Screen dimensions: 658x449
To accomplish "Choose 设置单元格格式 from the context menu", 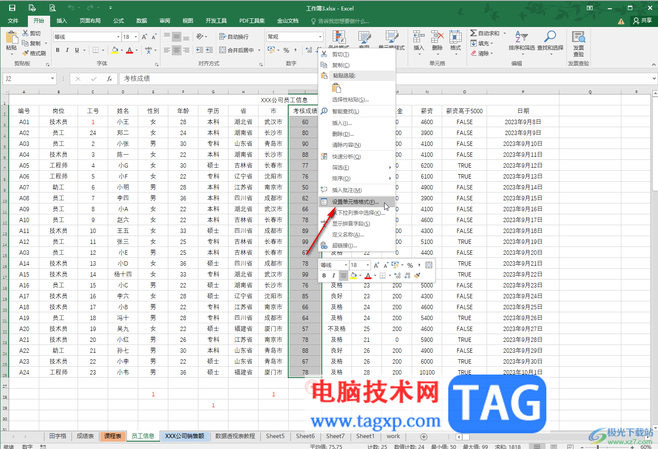I will tap(357, 202).
